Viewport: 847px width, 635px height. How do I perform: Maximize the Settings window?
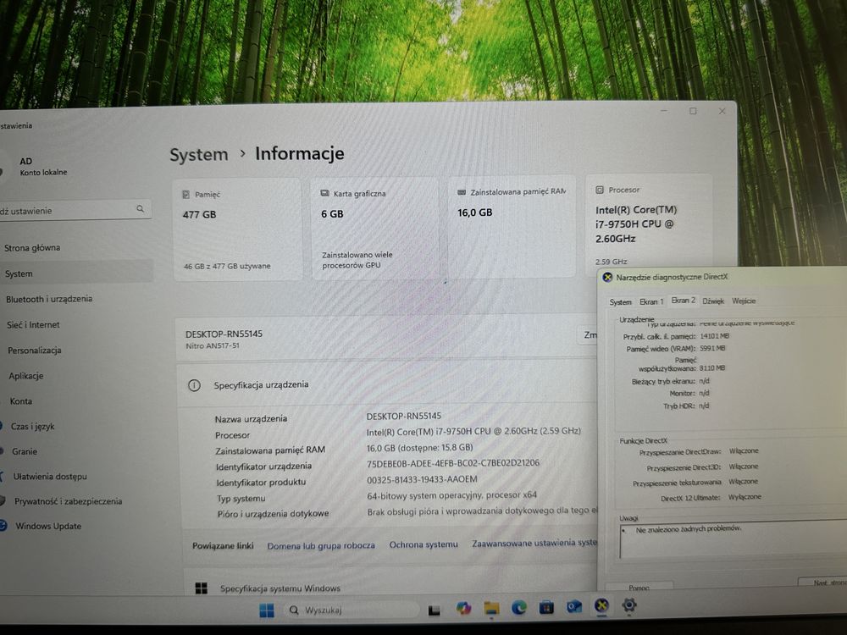[x=693, y=111]
